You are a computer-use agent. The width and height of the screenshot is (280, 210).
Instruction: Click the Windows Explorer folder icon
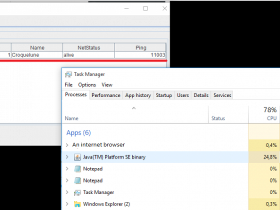point(77,204)
